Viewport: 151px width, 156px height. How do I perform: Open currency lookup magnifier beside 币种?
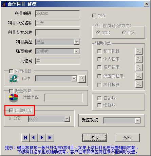click(82, 79)
